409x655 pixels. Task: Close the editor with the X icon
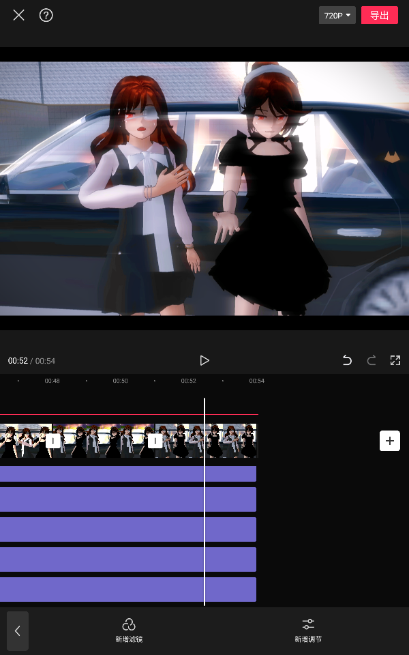point(18,16)
